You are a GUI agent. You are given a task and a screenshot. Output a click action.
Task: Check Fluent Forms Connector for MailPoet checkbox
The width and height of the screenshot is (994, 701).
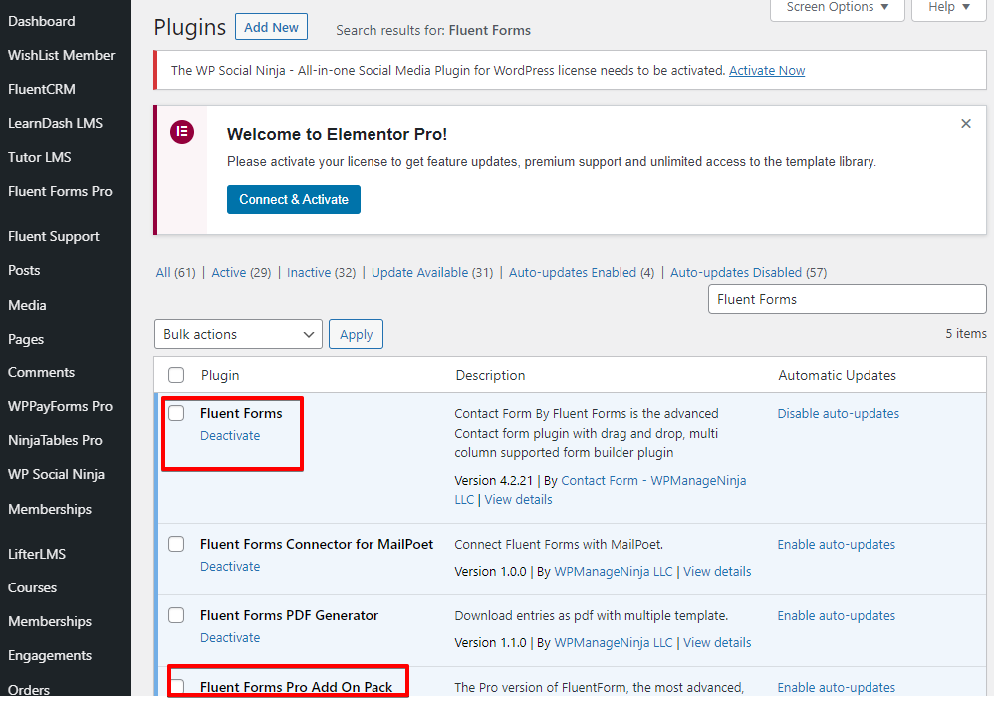pyautogui.click(x=176, y=544)
